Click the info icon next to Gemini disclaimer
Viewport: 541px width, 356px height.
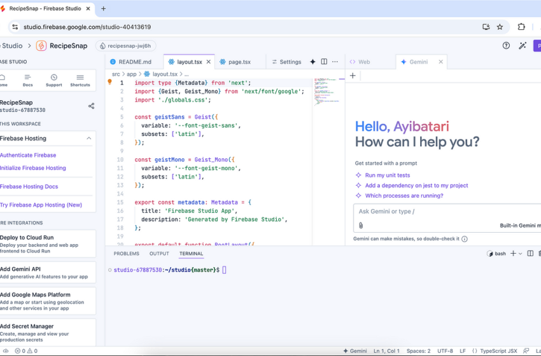[465, 239]
